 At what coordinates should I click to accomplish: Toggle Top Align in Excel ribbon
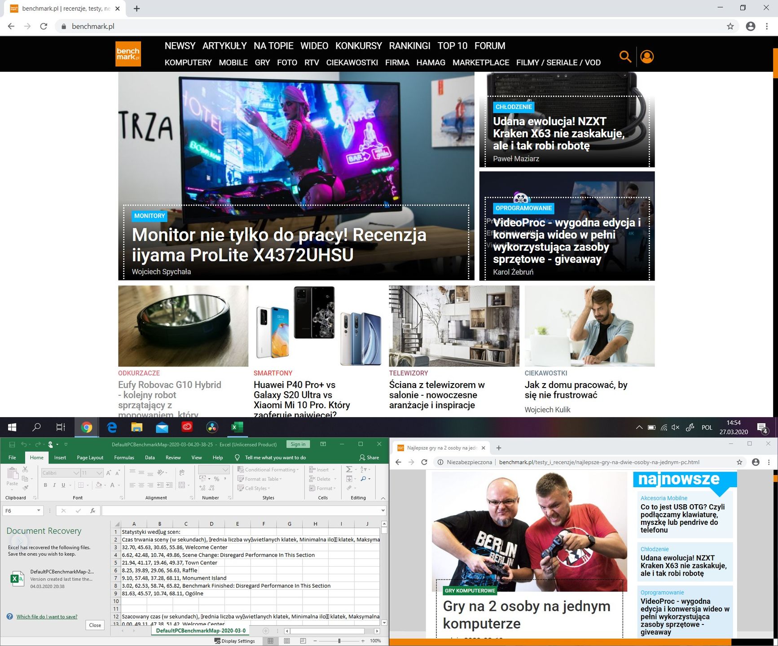(132, 472)
